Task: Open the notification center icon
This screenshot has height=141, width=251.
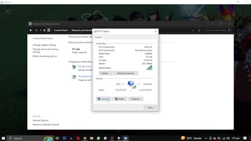Action: pyautogui.click(x=245, y=138)
